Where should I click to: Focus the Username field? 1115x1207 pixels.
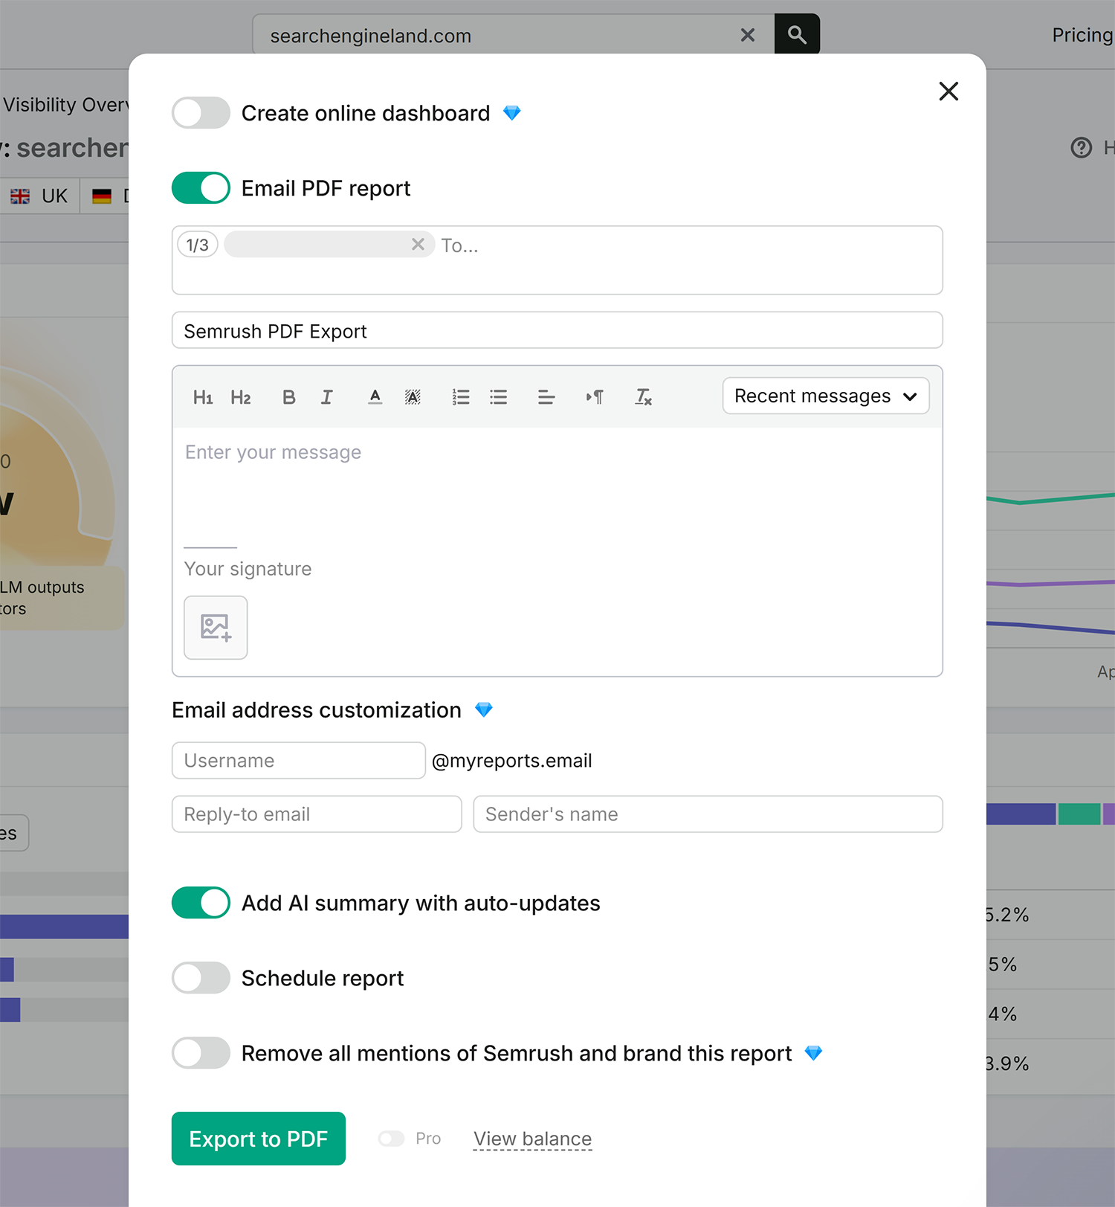pos(299,761)
